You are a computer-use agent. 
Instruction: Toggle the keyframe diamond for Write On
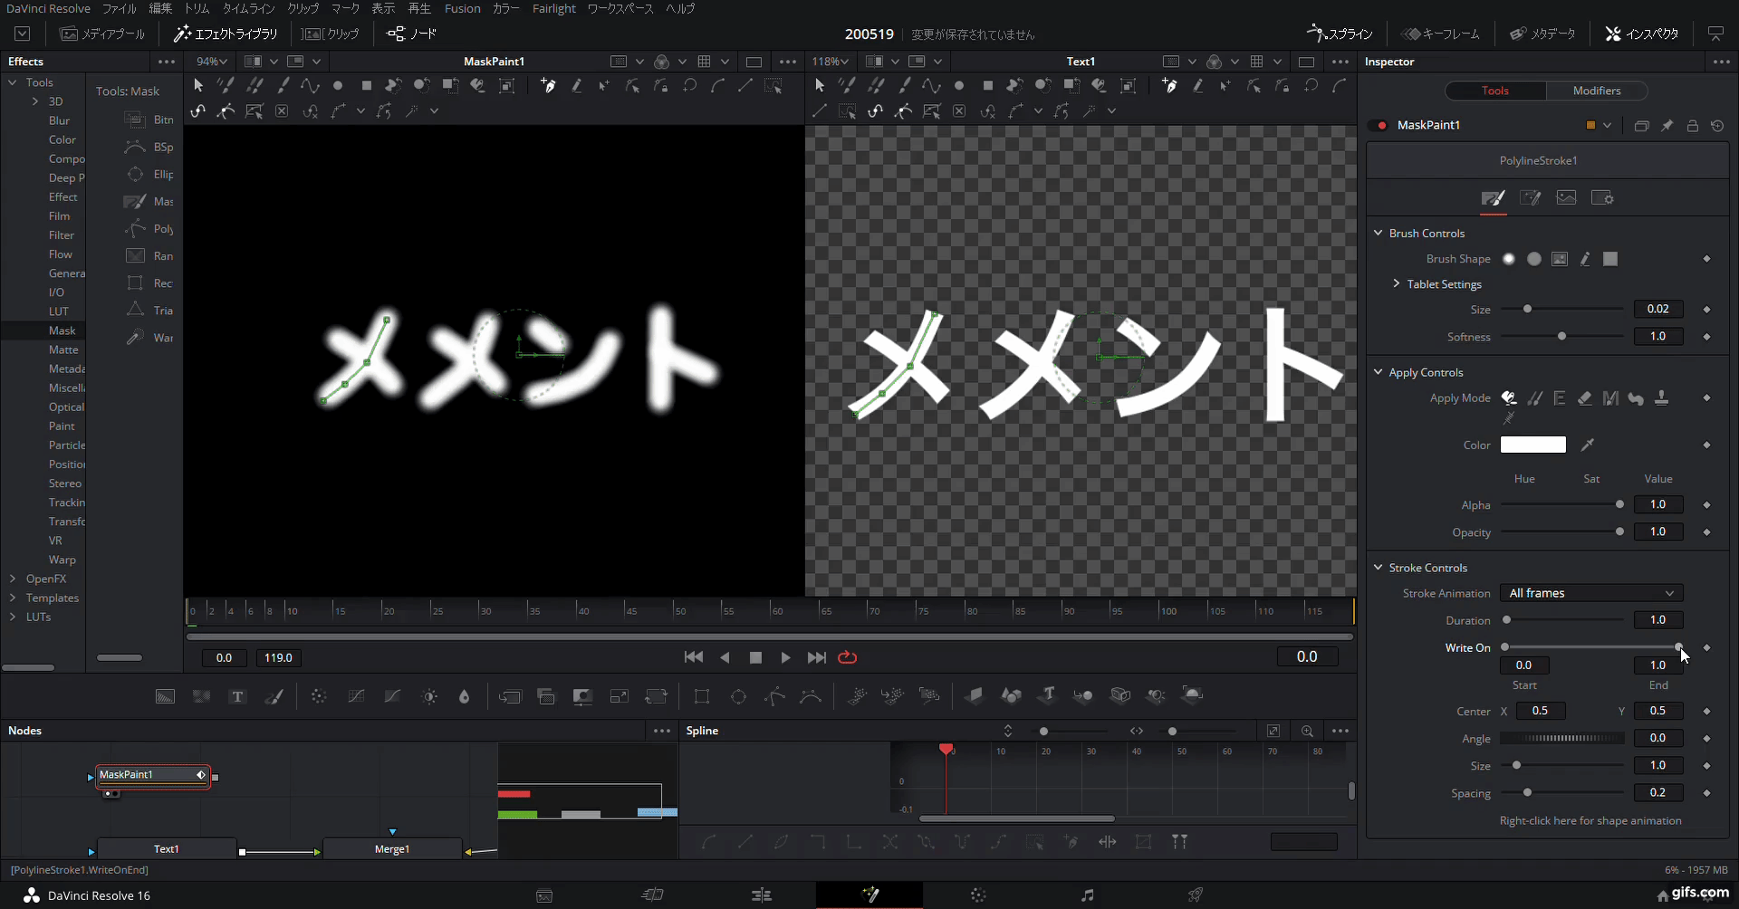pyautogui.click(x=1706, y=646)
